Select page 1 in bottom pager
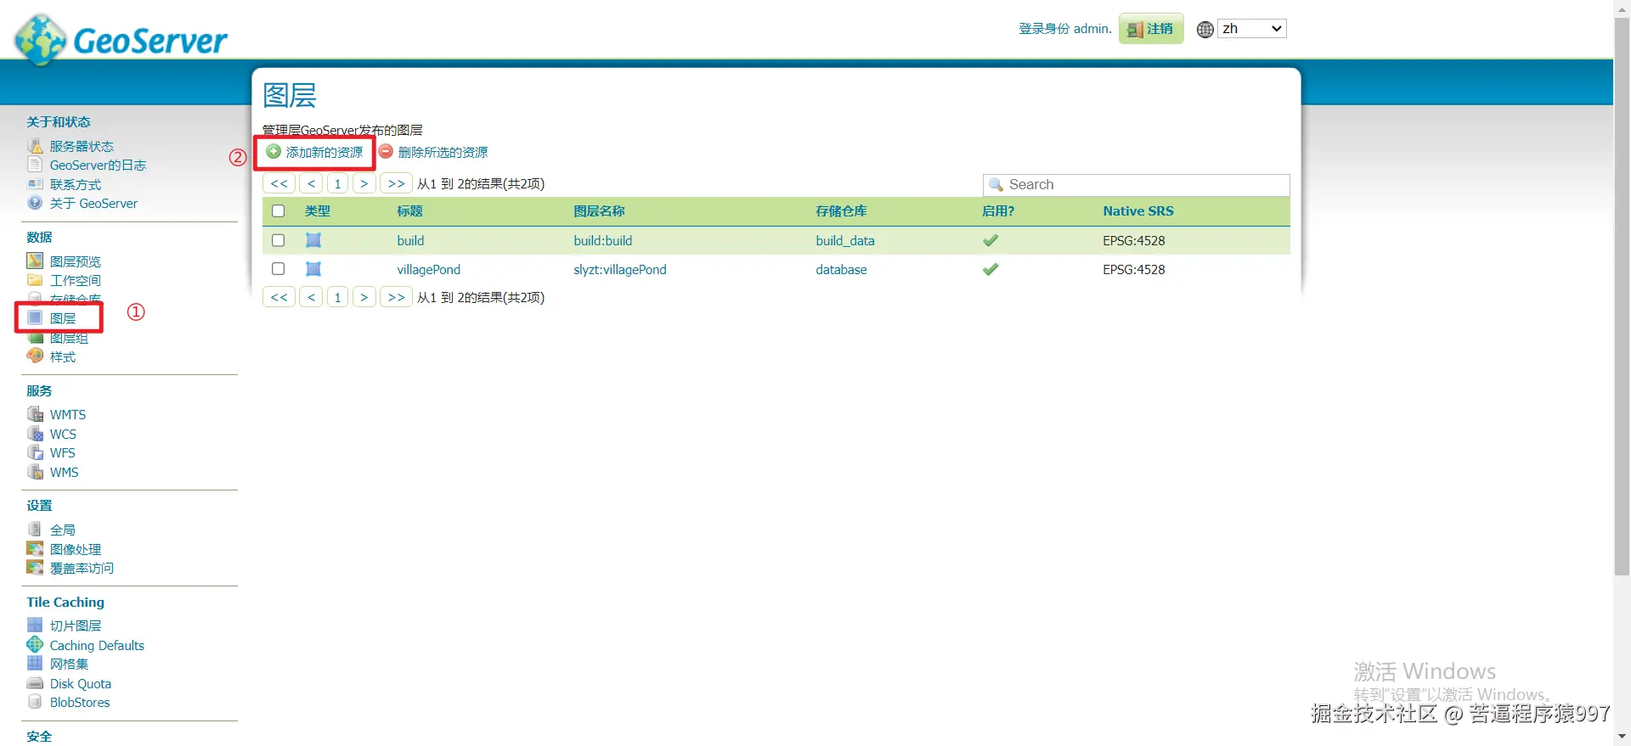The height and width of the screenshot is (746, 1631). [x=337, y=297]
